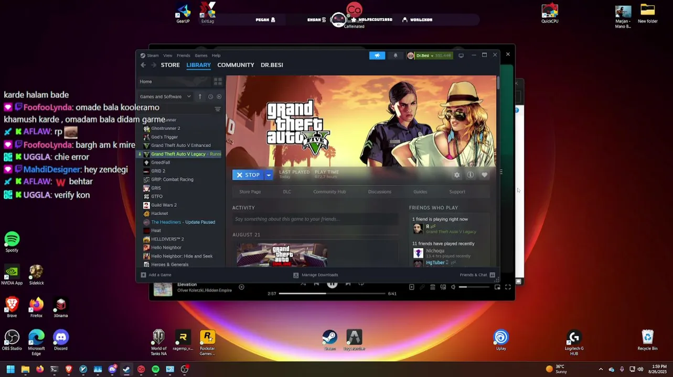Screen dimensions: 673x377
Task: Show ready-to-play games filter icon
Action: tap(219, 96)
